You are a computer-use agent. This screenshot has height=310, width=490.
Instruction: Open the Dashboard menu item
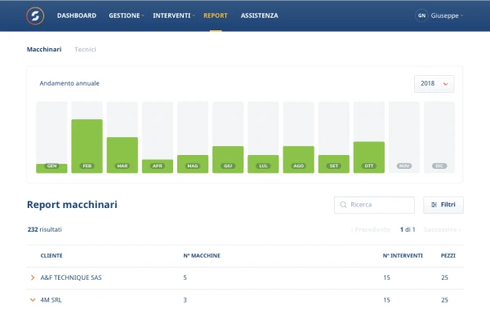click(77, 15)
